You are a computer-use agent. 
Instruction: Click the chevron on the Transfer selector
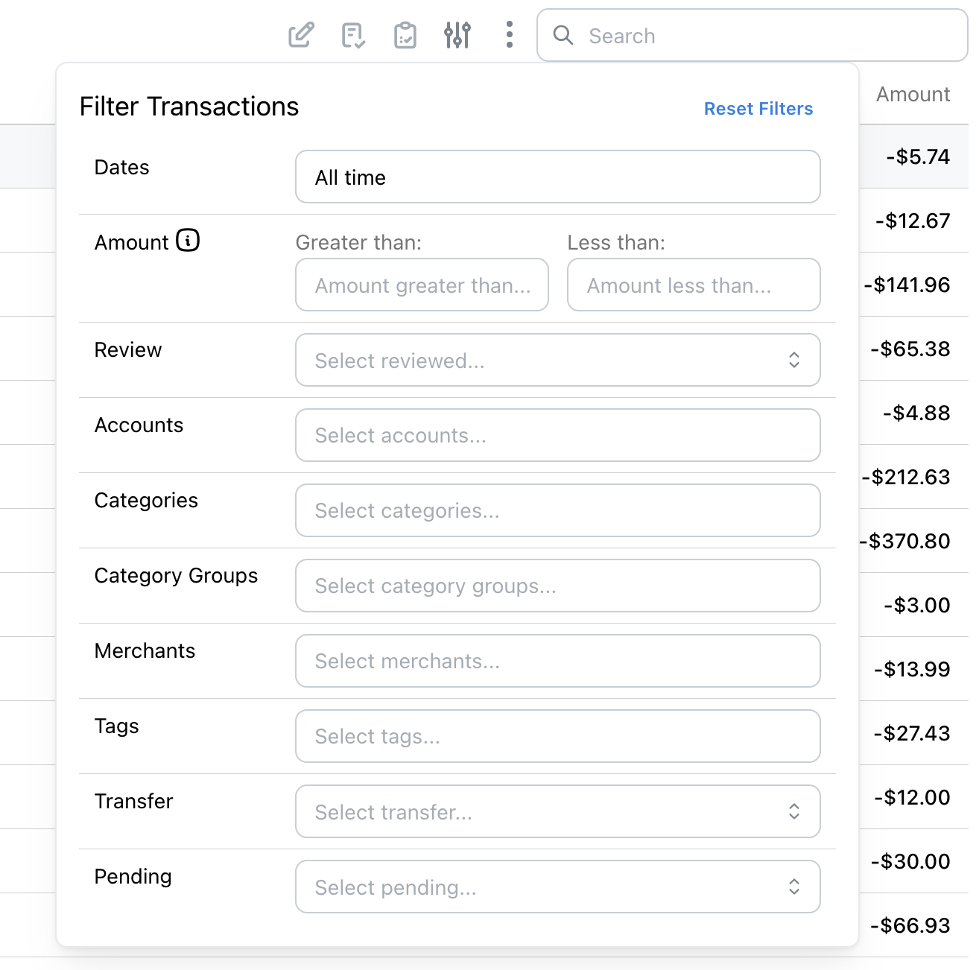tap(794, 811)
